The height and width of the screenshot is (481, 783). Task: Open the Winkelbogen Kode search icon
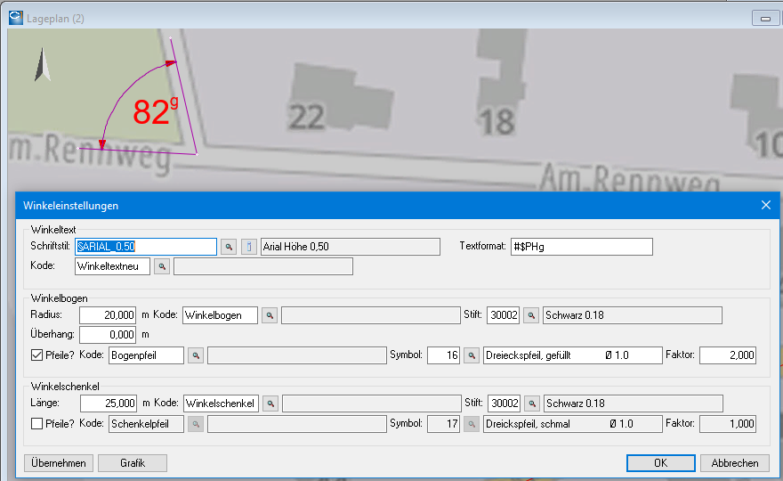pyautogui.click(x=270, y=315)
